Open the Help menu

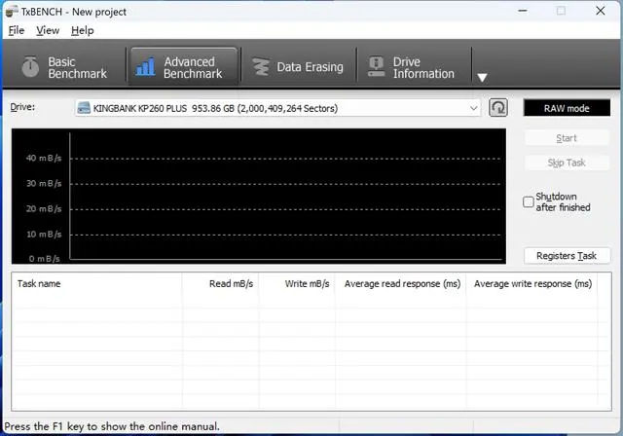tap(82, 30)
